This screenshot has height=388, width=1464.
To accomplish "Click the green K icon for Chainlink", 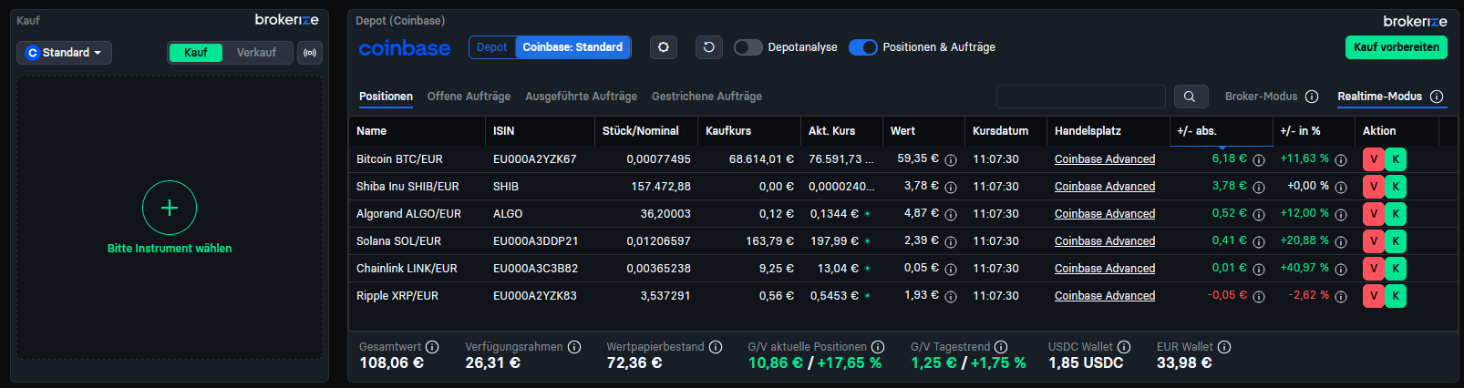I will (x=1396, y=269).
